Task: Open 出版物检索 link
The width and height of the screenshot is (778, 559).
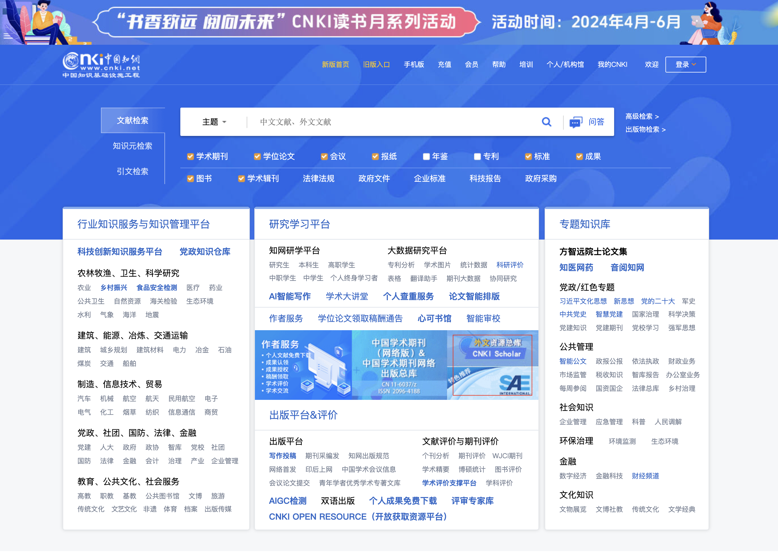Action: click(x=645, y=129)
